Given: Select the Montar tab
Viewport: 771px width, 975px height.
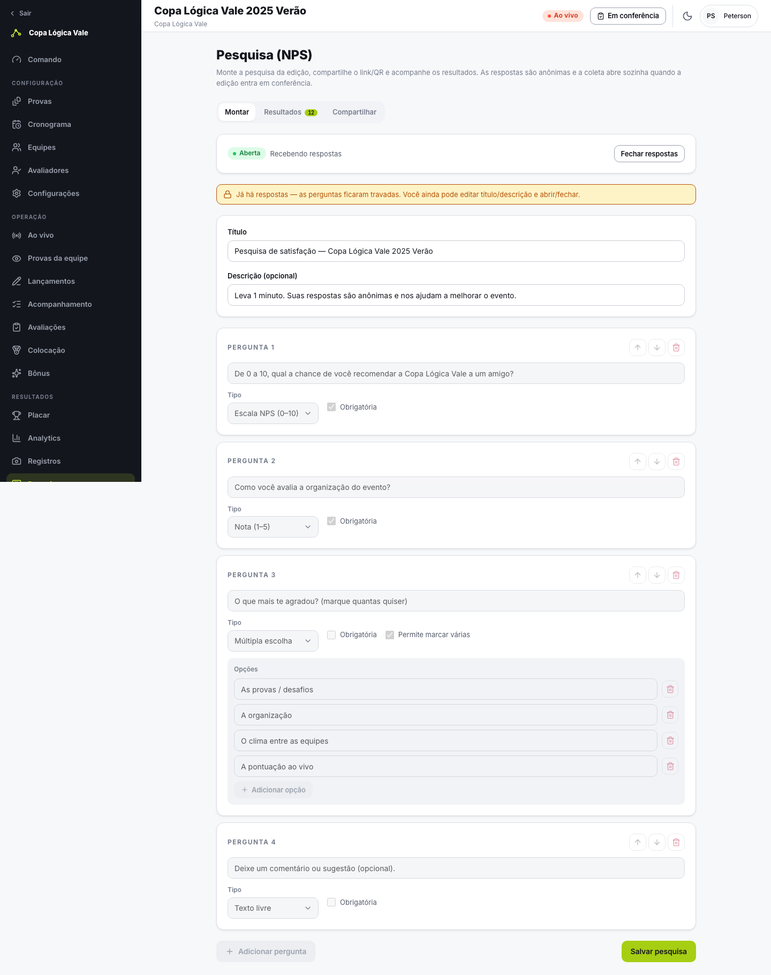Looking at the screenshot, I should 237,112.
